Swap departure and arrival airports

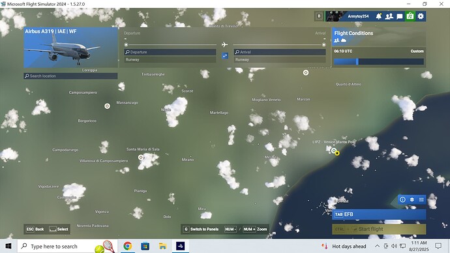coord(225,55)
